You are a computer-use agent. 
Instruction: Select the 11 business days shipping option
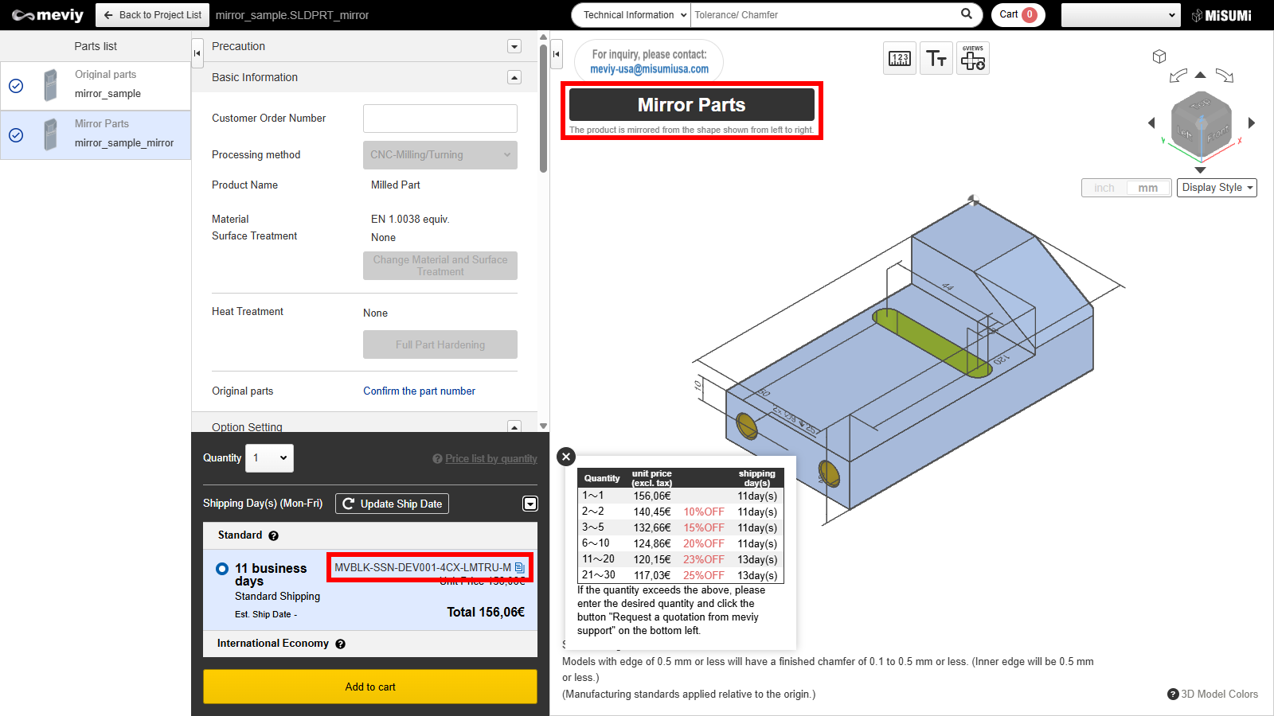(x=222, y=569)
